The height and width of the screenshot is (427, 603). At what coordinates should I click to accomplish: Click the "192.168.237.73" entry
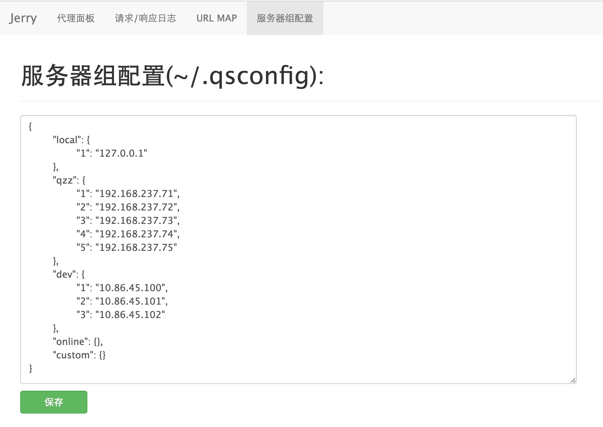(x=137, y=221)
